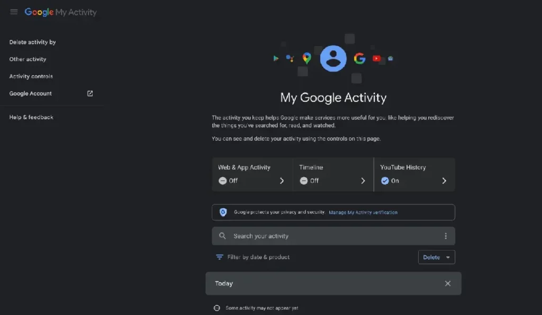
Task: Open the three-dot search options menu
Action: (x=446, y=236)
